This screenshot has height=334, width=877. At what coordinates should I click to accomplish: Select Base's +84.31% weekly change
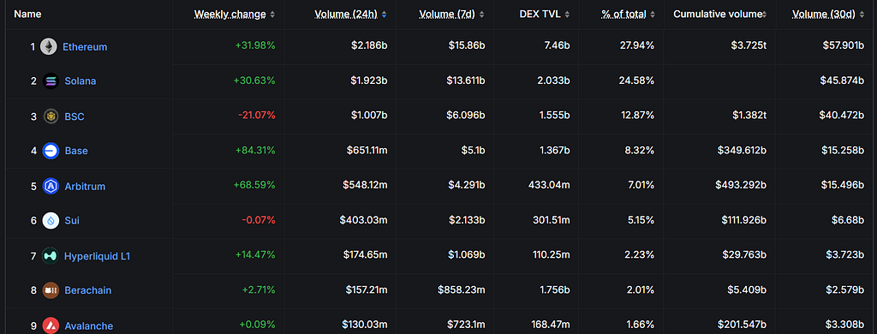point(255,150)
